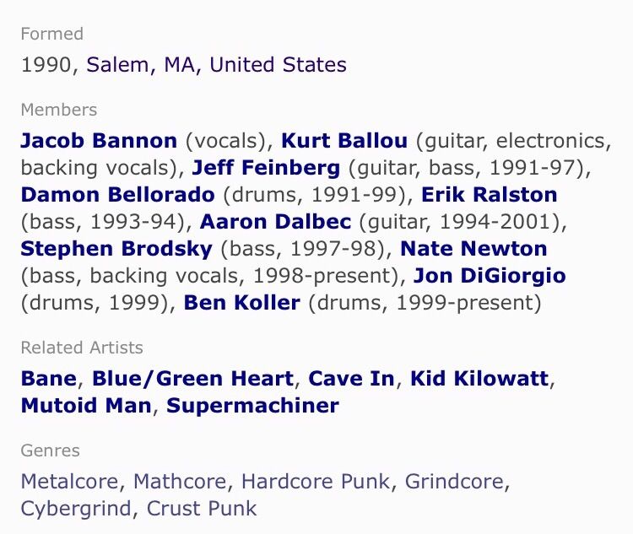
Task: Open Kurt Ballou's artist page
Action: pos(344,141)
